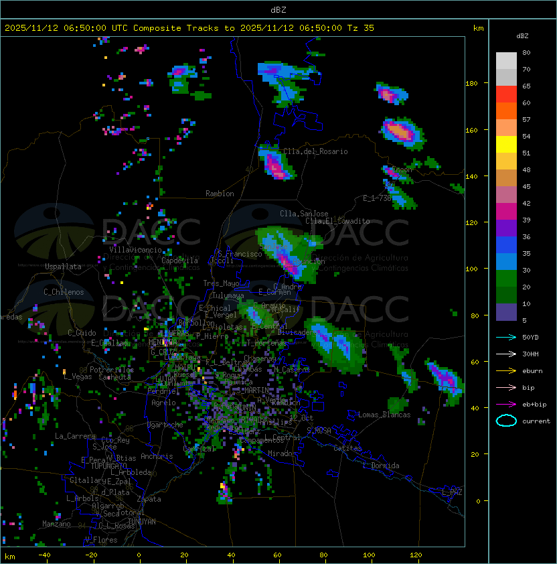The width and height of the screenshot is (557, 564).
Task: Click the 'Tres_Mayo' map label
Action: [x=221, y=283]
